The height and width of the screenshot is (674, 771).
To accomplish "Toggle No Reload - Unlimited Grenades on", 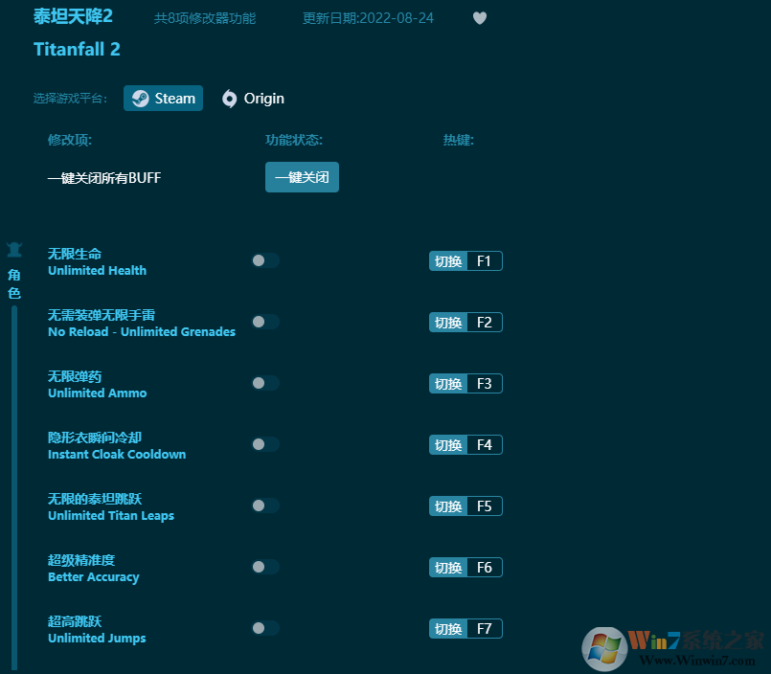I will tap(265, 322).
